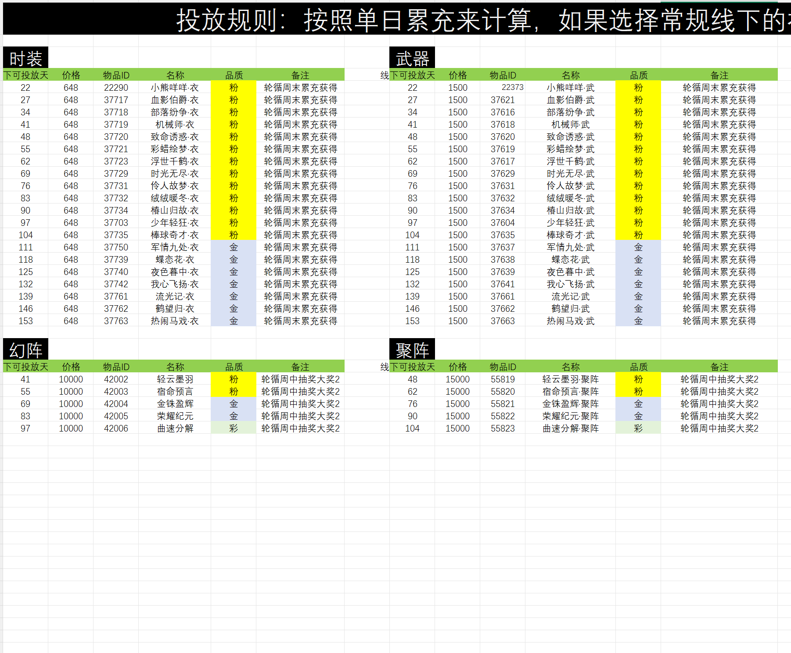The height and width of the screenshot is (653, 791).
Task: Click the 机械师·武 name cell
Action: [x=570, y=125]
